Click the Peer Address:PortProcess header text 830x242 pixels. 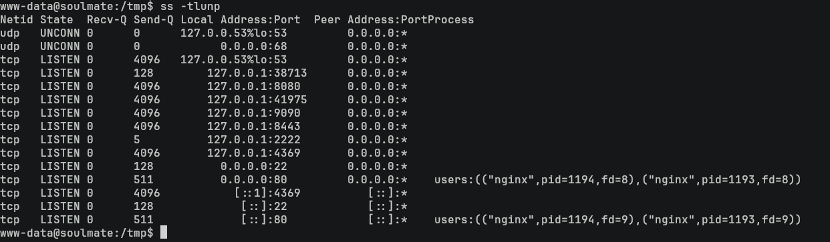point(394,19)
